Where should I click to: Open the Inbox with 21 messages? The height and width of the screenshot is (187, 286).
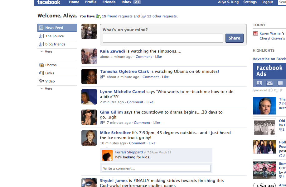[131, 2]
